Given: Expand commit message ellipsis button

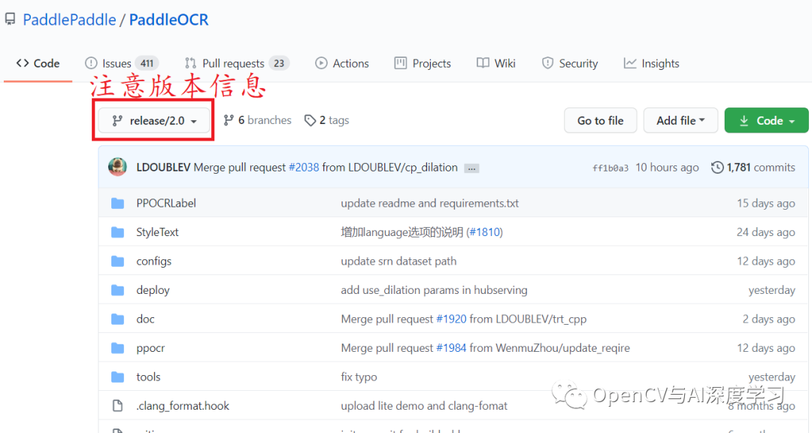Looking at the screenshot, I should click(471, 168).
